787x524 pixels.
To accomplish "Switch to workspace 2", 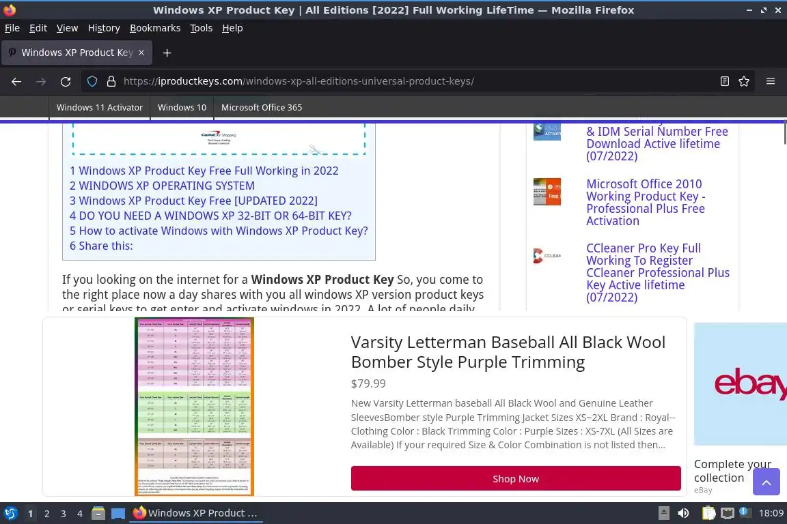I will (x=46, y=514).
